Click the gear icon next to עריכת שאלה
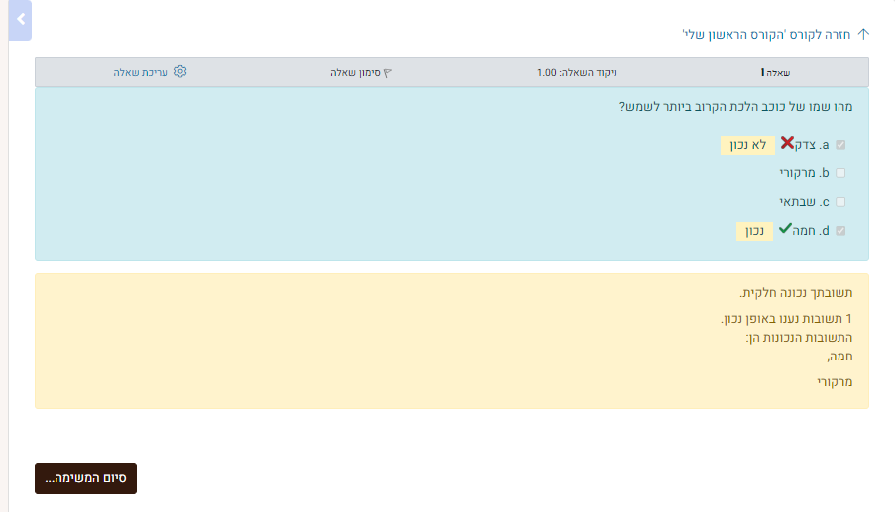This screenshot has width=895, height=512. (180, 72)
